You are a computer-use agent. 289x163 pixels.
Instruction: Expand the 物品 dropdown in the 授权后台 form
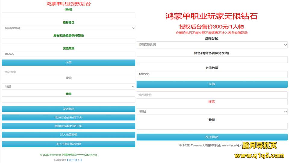[x=68, y=87]
